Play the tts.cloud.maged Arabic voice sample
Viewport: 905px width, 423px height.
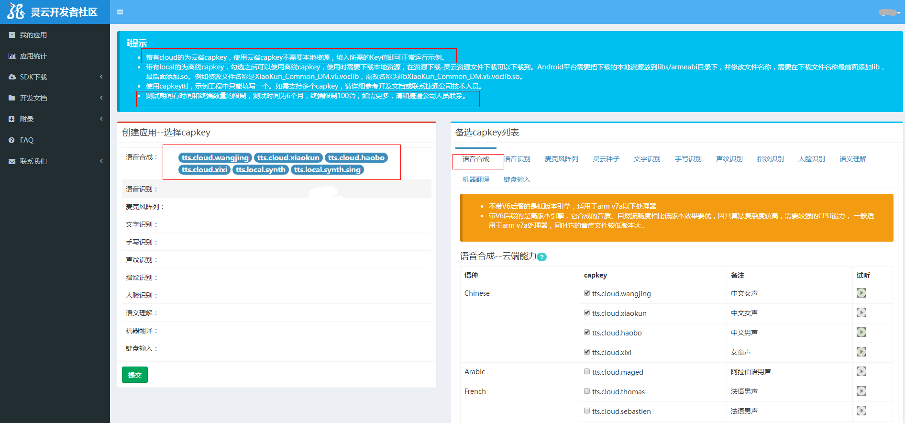(861, 371)
